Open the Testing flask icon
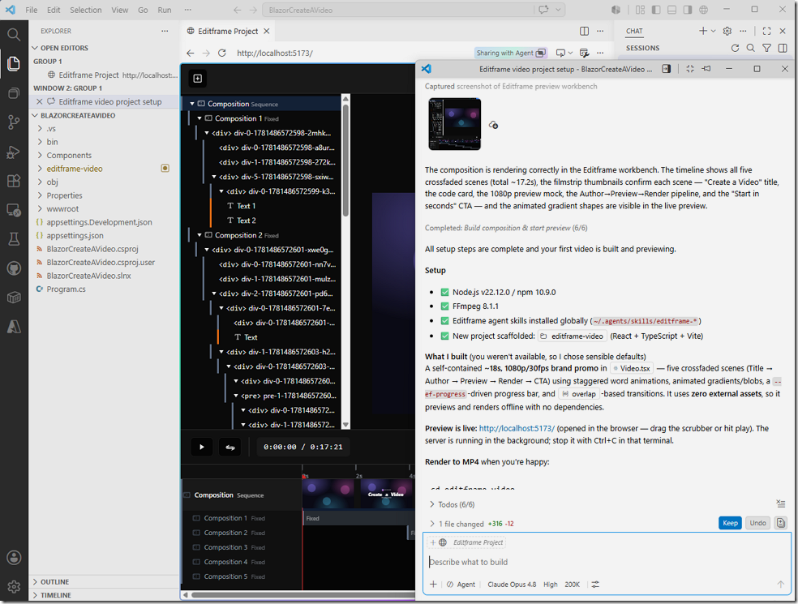The height and width of the screenshot is (604, 798). point(14,239)
